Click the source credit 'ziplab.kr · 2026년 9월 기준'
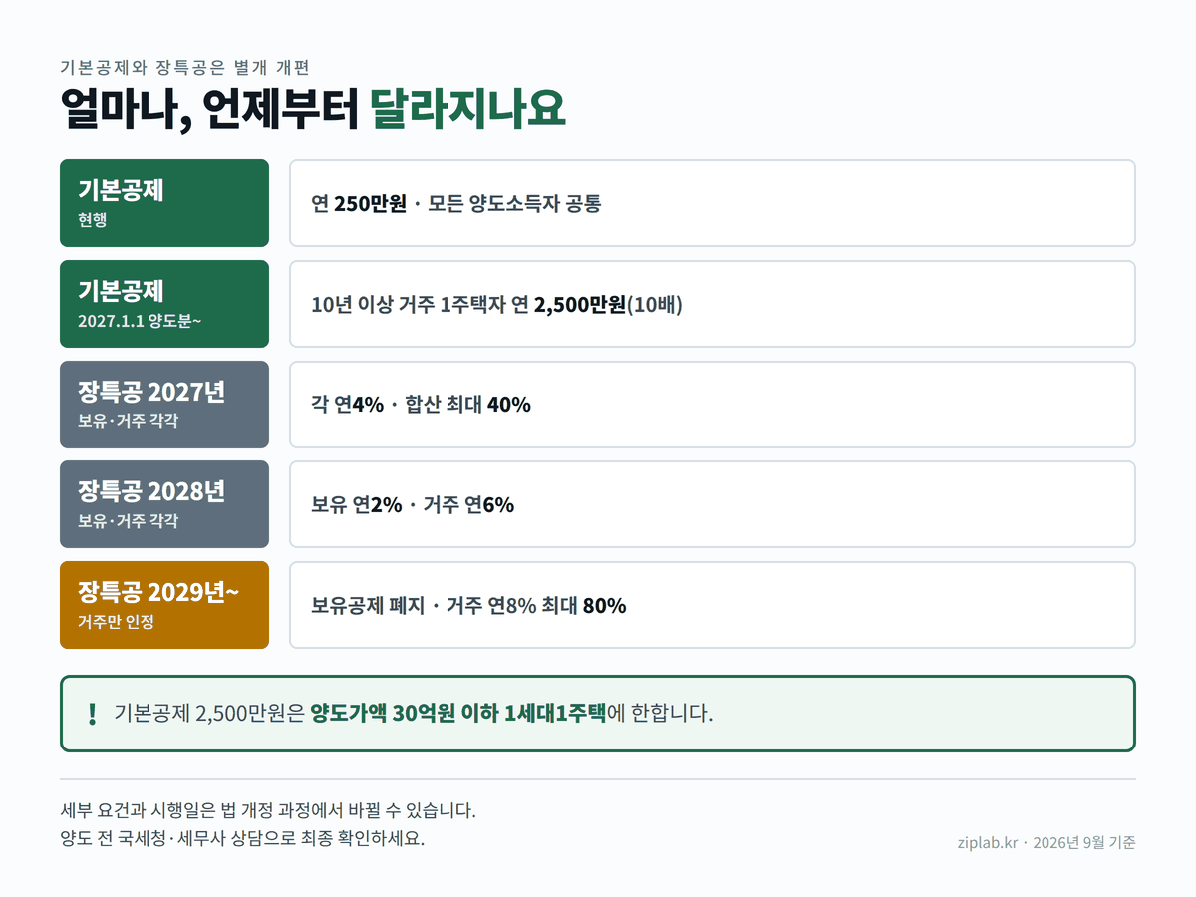 (x=1046, y=842)
